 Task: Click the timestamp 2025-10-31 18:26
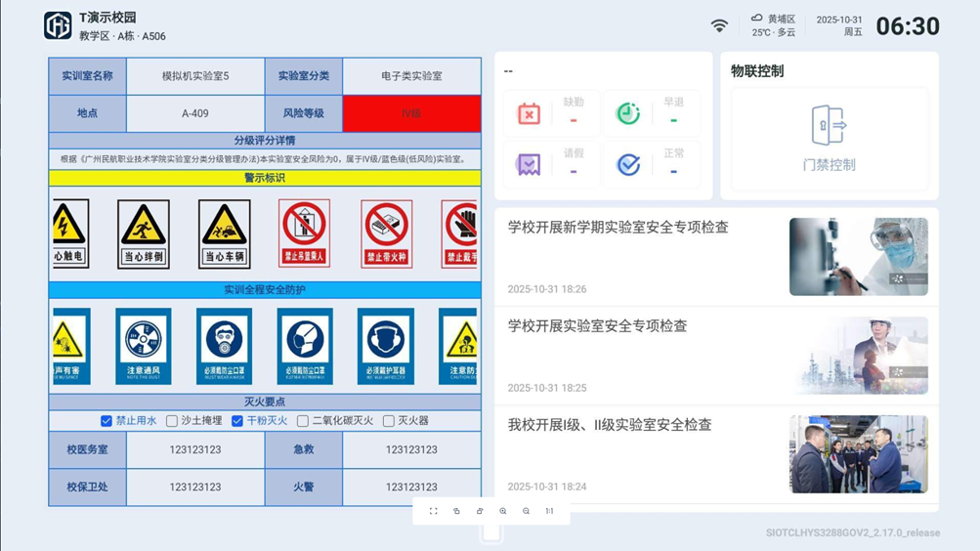point(547,289)
